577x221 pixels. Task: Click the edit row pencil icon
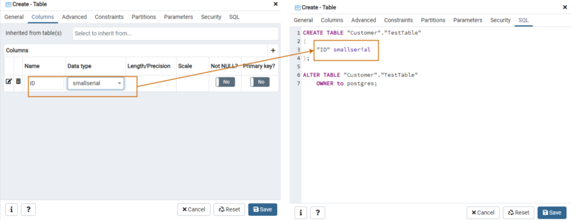pyautogui.click(x=9, y=82)
